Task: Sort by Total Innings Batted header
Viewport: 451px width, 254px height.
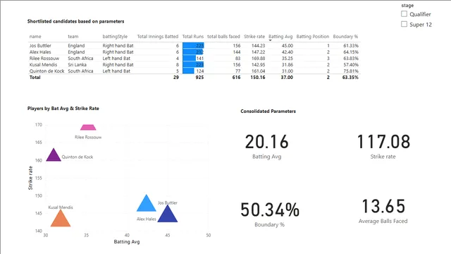Action: pos(158,37)
